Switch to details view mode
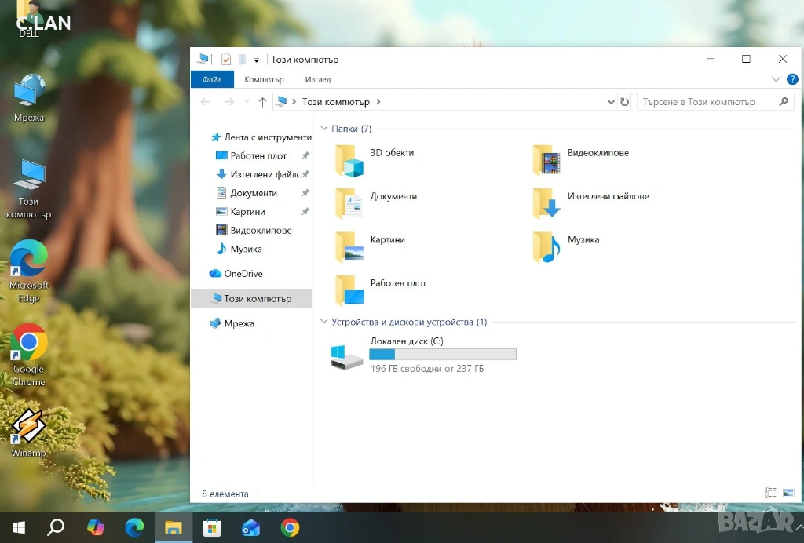This screenshot has width=804, height=543. pos(771,493)
